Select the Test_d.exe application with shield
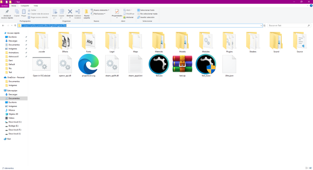The height and width of the screenshot is (170, 313). (x=206, y=64)
